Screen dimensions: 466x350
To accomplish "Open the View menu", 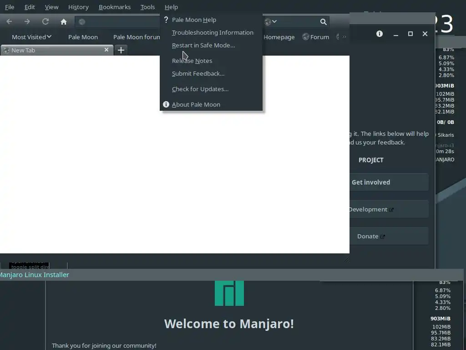I will (52, 7).
